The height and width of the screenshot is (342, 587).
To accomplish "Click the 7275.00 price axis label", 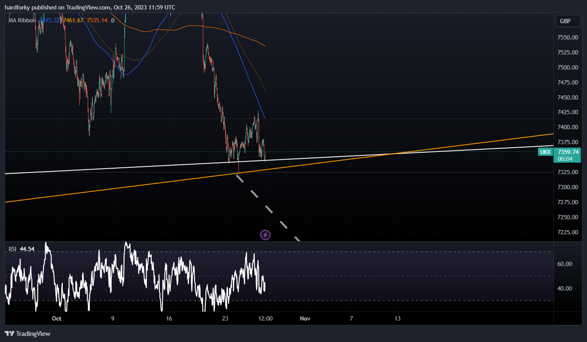I will click(x=568, y=202).
